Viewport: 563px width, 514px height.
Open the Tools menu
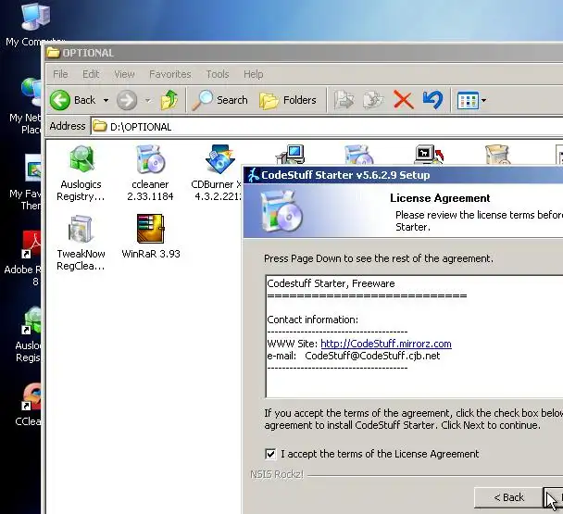[218, 74]
